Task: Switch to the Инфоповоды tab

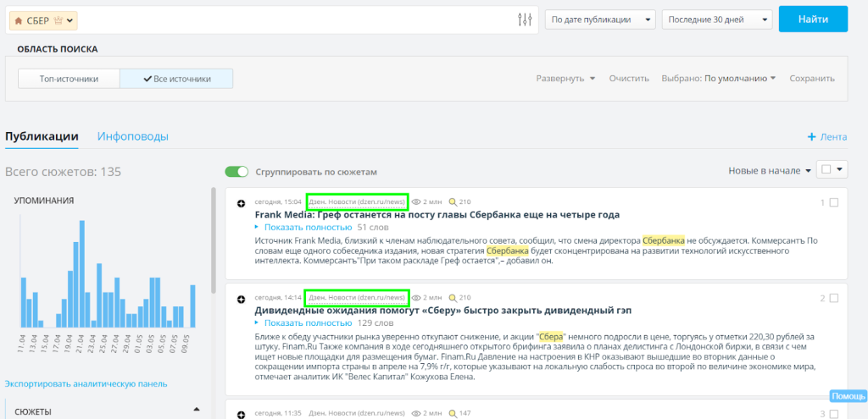Action: (132, 136)
